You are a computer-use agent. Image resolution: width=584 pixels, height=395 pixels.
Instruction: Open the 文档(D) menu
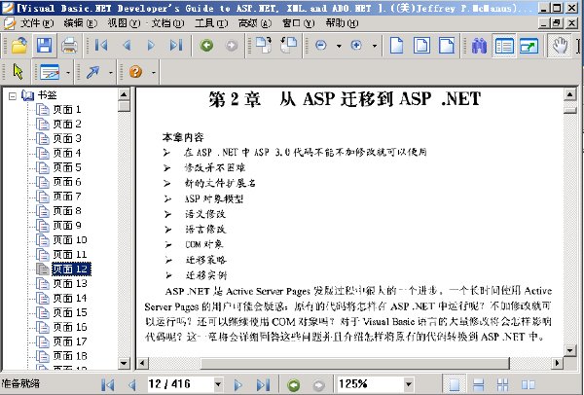[167, 23]
